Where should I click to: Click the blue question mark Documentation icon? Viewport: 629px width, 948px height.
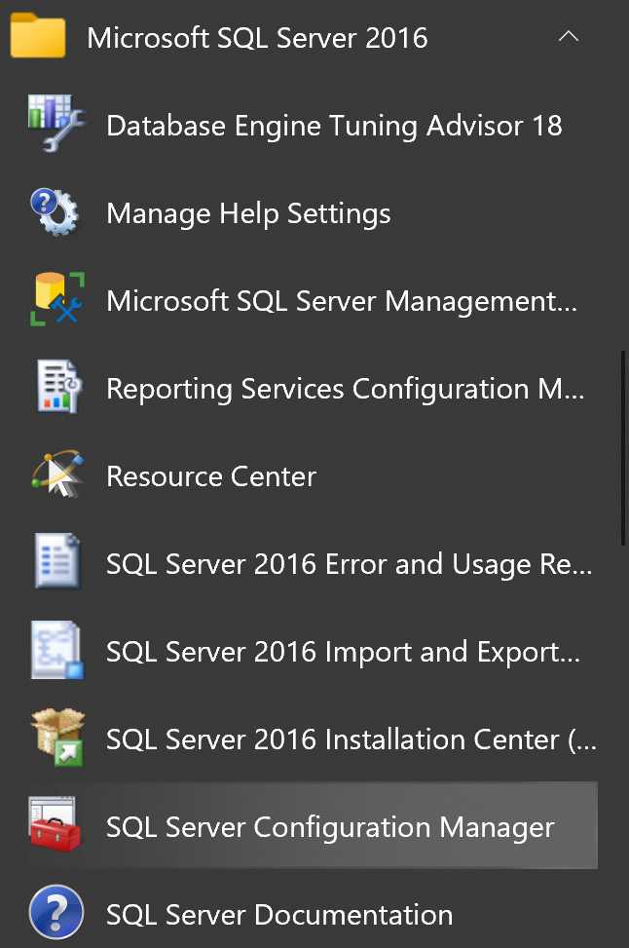56,912
